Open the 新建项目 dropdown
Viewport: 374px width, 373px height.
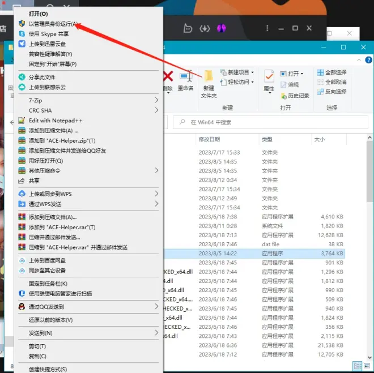coord(237,72)
